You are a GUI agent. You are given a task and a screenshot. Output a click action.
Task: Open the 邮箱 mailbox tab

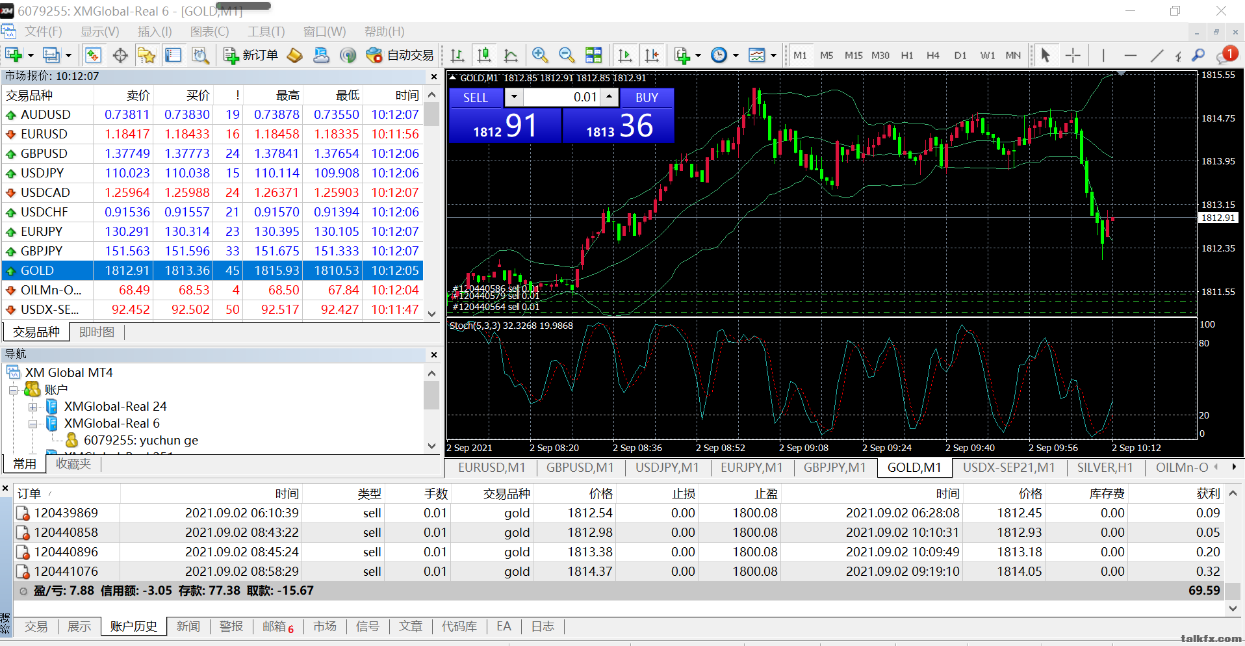coord(278,627)
